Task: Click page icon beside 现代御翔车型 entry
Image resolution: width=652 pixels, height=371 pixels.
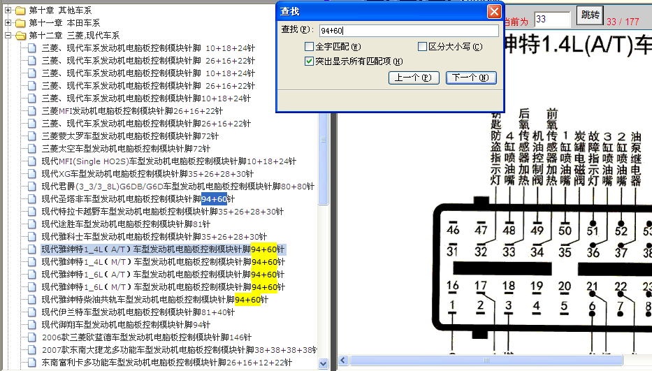Action: [31, 325]
